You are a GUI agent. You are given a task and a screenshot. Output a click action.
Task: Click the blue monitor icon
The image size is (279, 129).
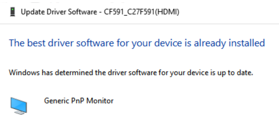19,105
